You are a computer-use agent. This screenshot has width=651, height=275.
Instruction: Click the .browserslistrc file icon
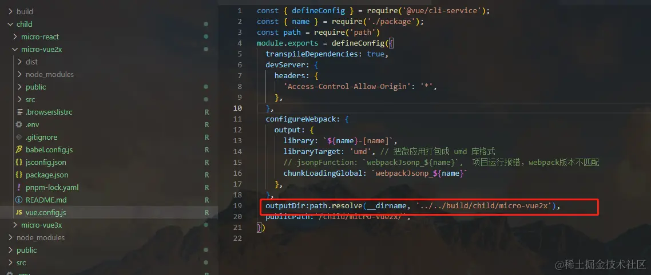click(x=19, y=112)
